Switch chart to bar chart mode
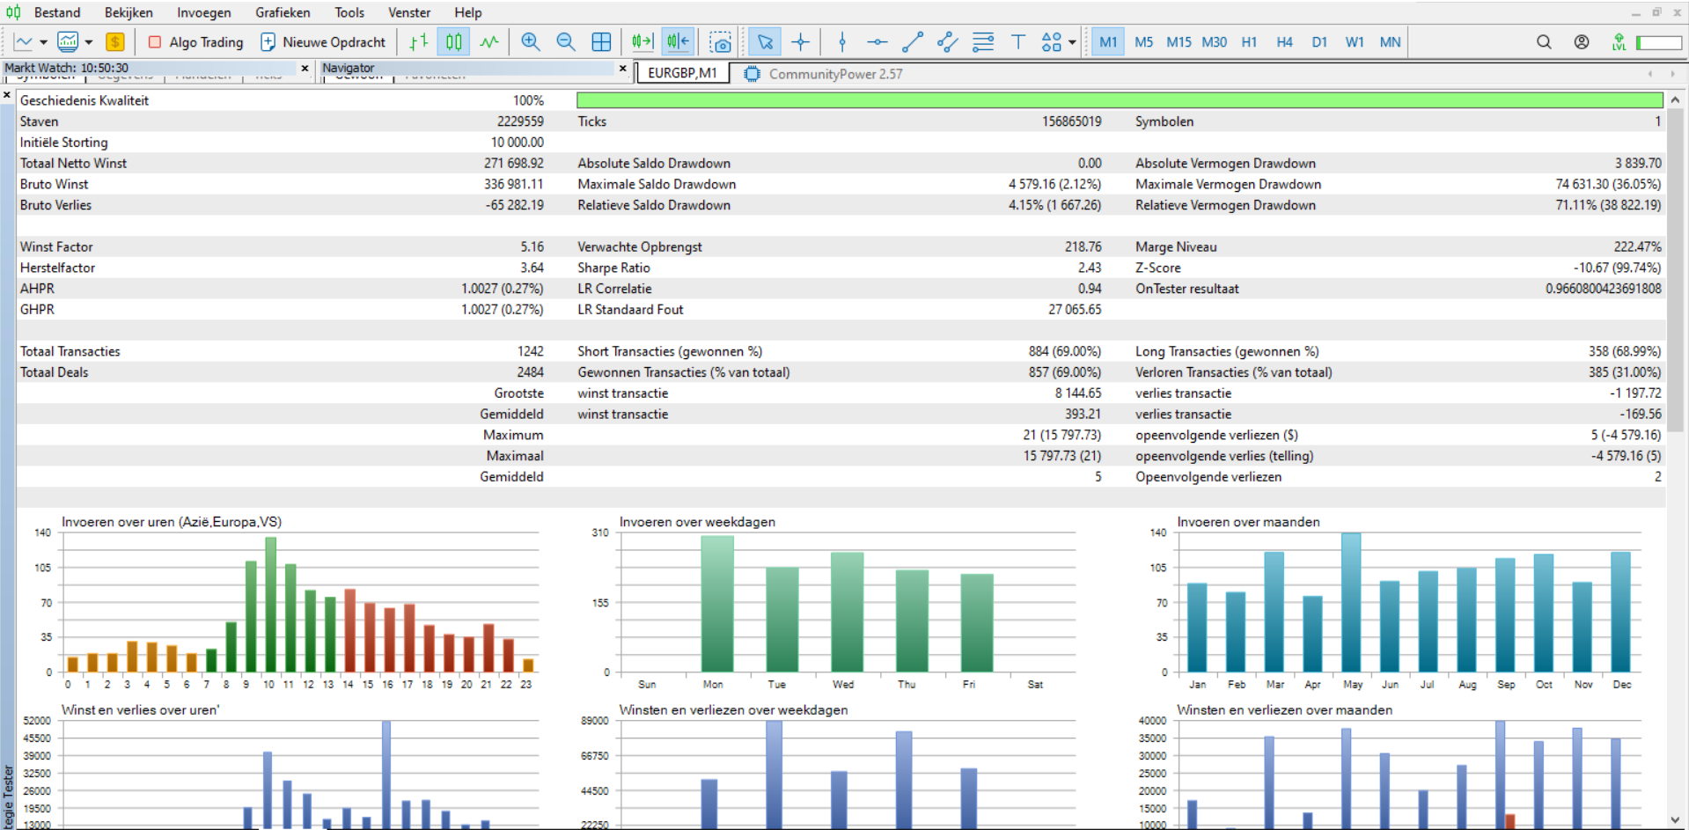Viewport: 1689px width, 830px height. point(419,41)
